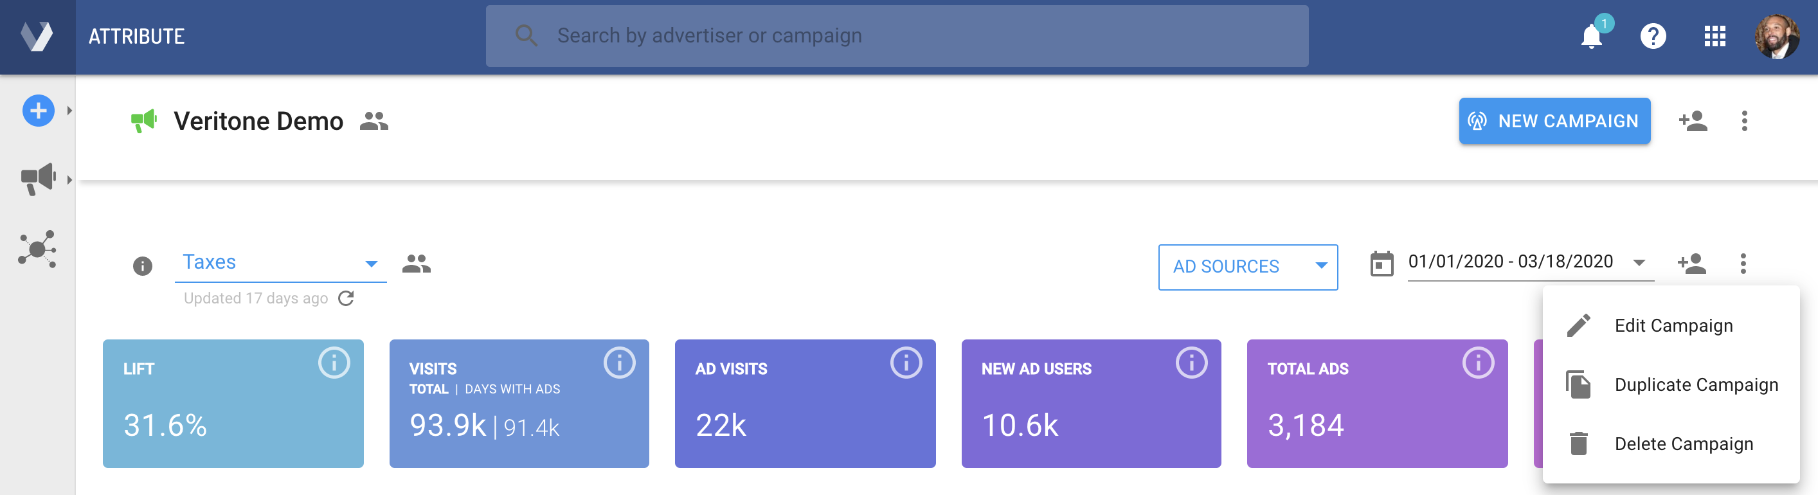The width and height of the screenshot is (1818, 495).
Task: Refresh the campaign data update
Action: point(346,298)
